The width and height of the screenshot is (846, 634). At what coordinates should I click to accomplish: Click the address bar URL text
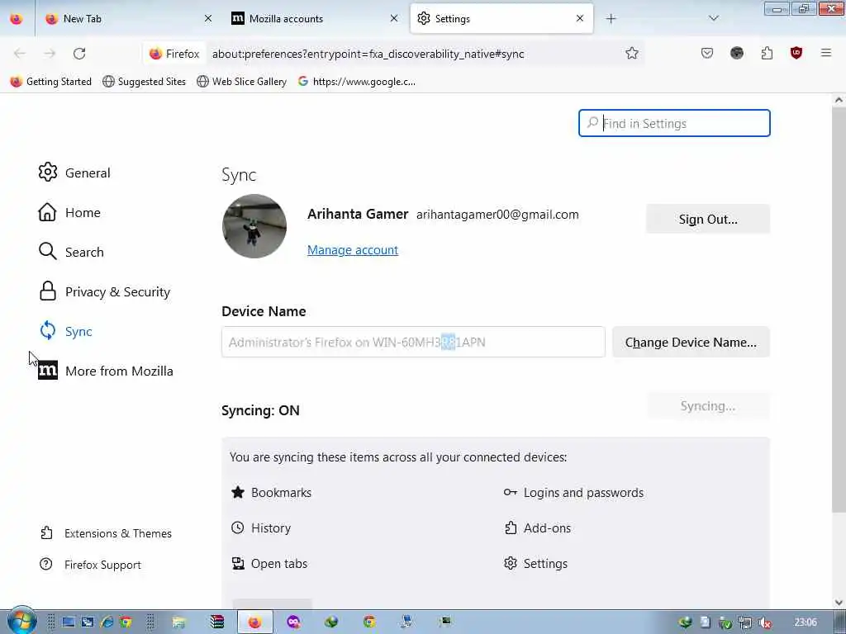(368, 54)
